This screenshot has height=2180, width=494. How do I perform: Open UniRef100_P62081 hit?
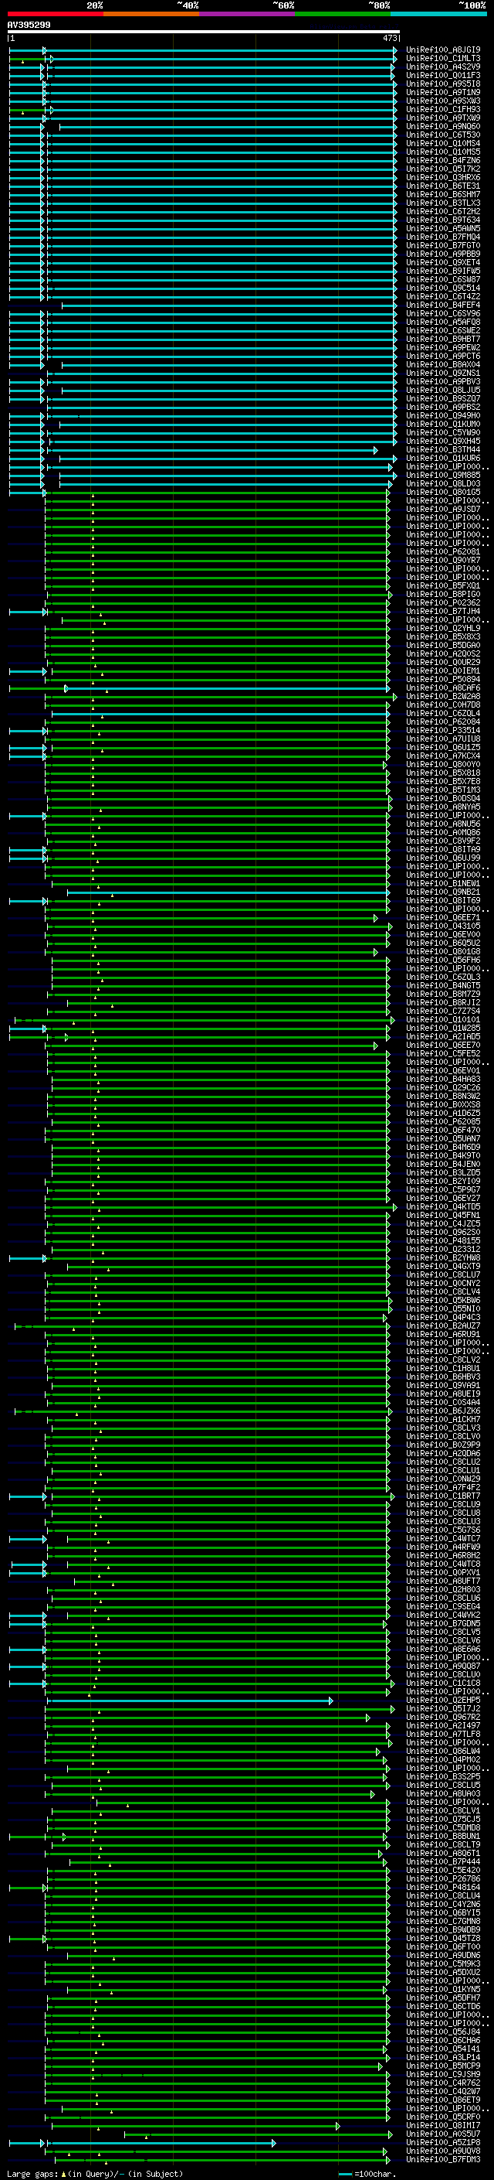pos(443,552)
